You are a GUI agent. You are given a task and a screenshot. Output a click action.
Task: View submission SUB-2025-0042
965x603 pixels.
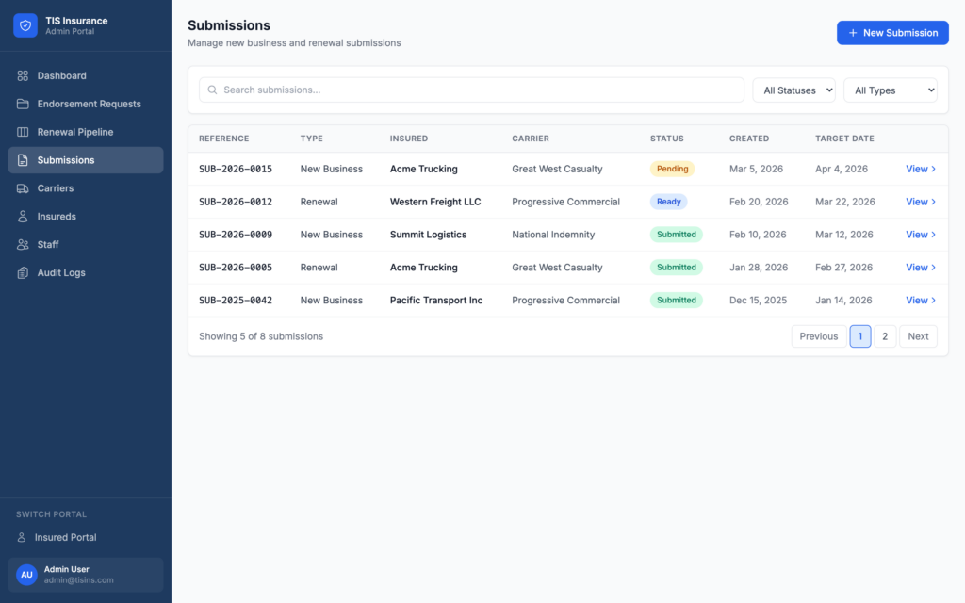(921, 301)
